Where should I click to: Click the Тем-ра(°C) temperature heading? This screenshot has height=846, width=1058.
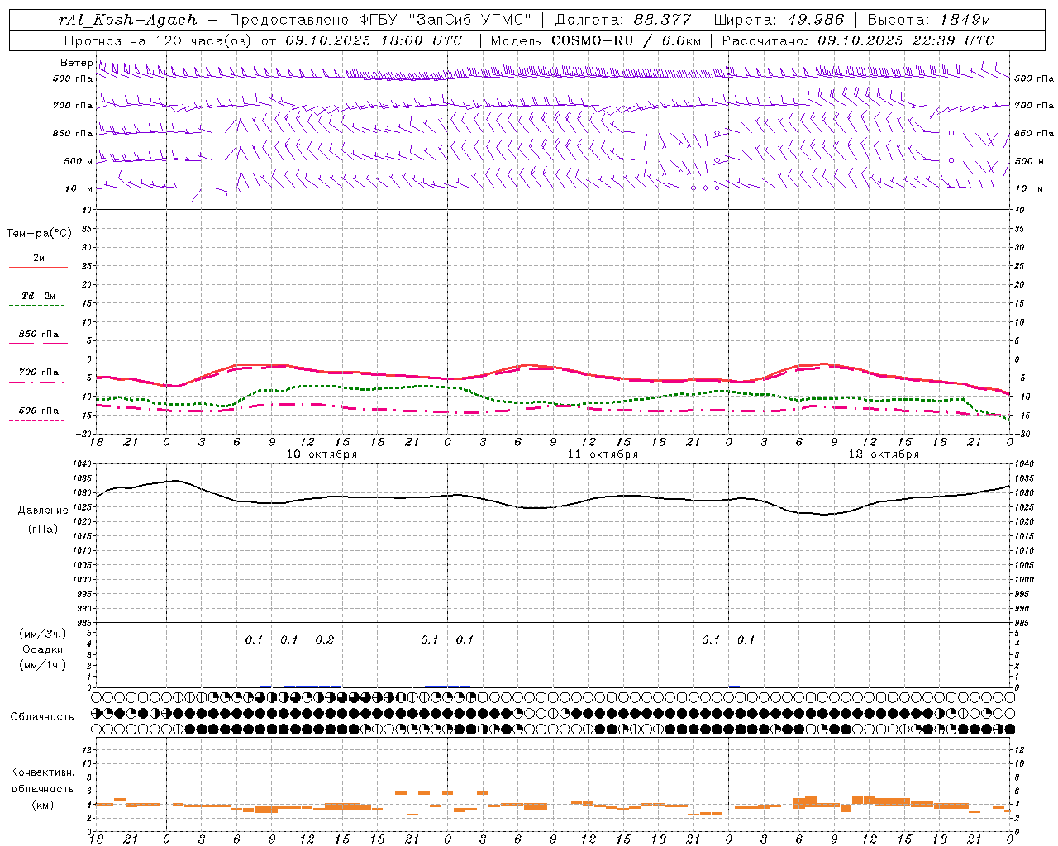(39, 234)
